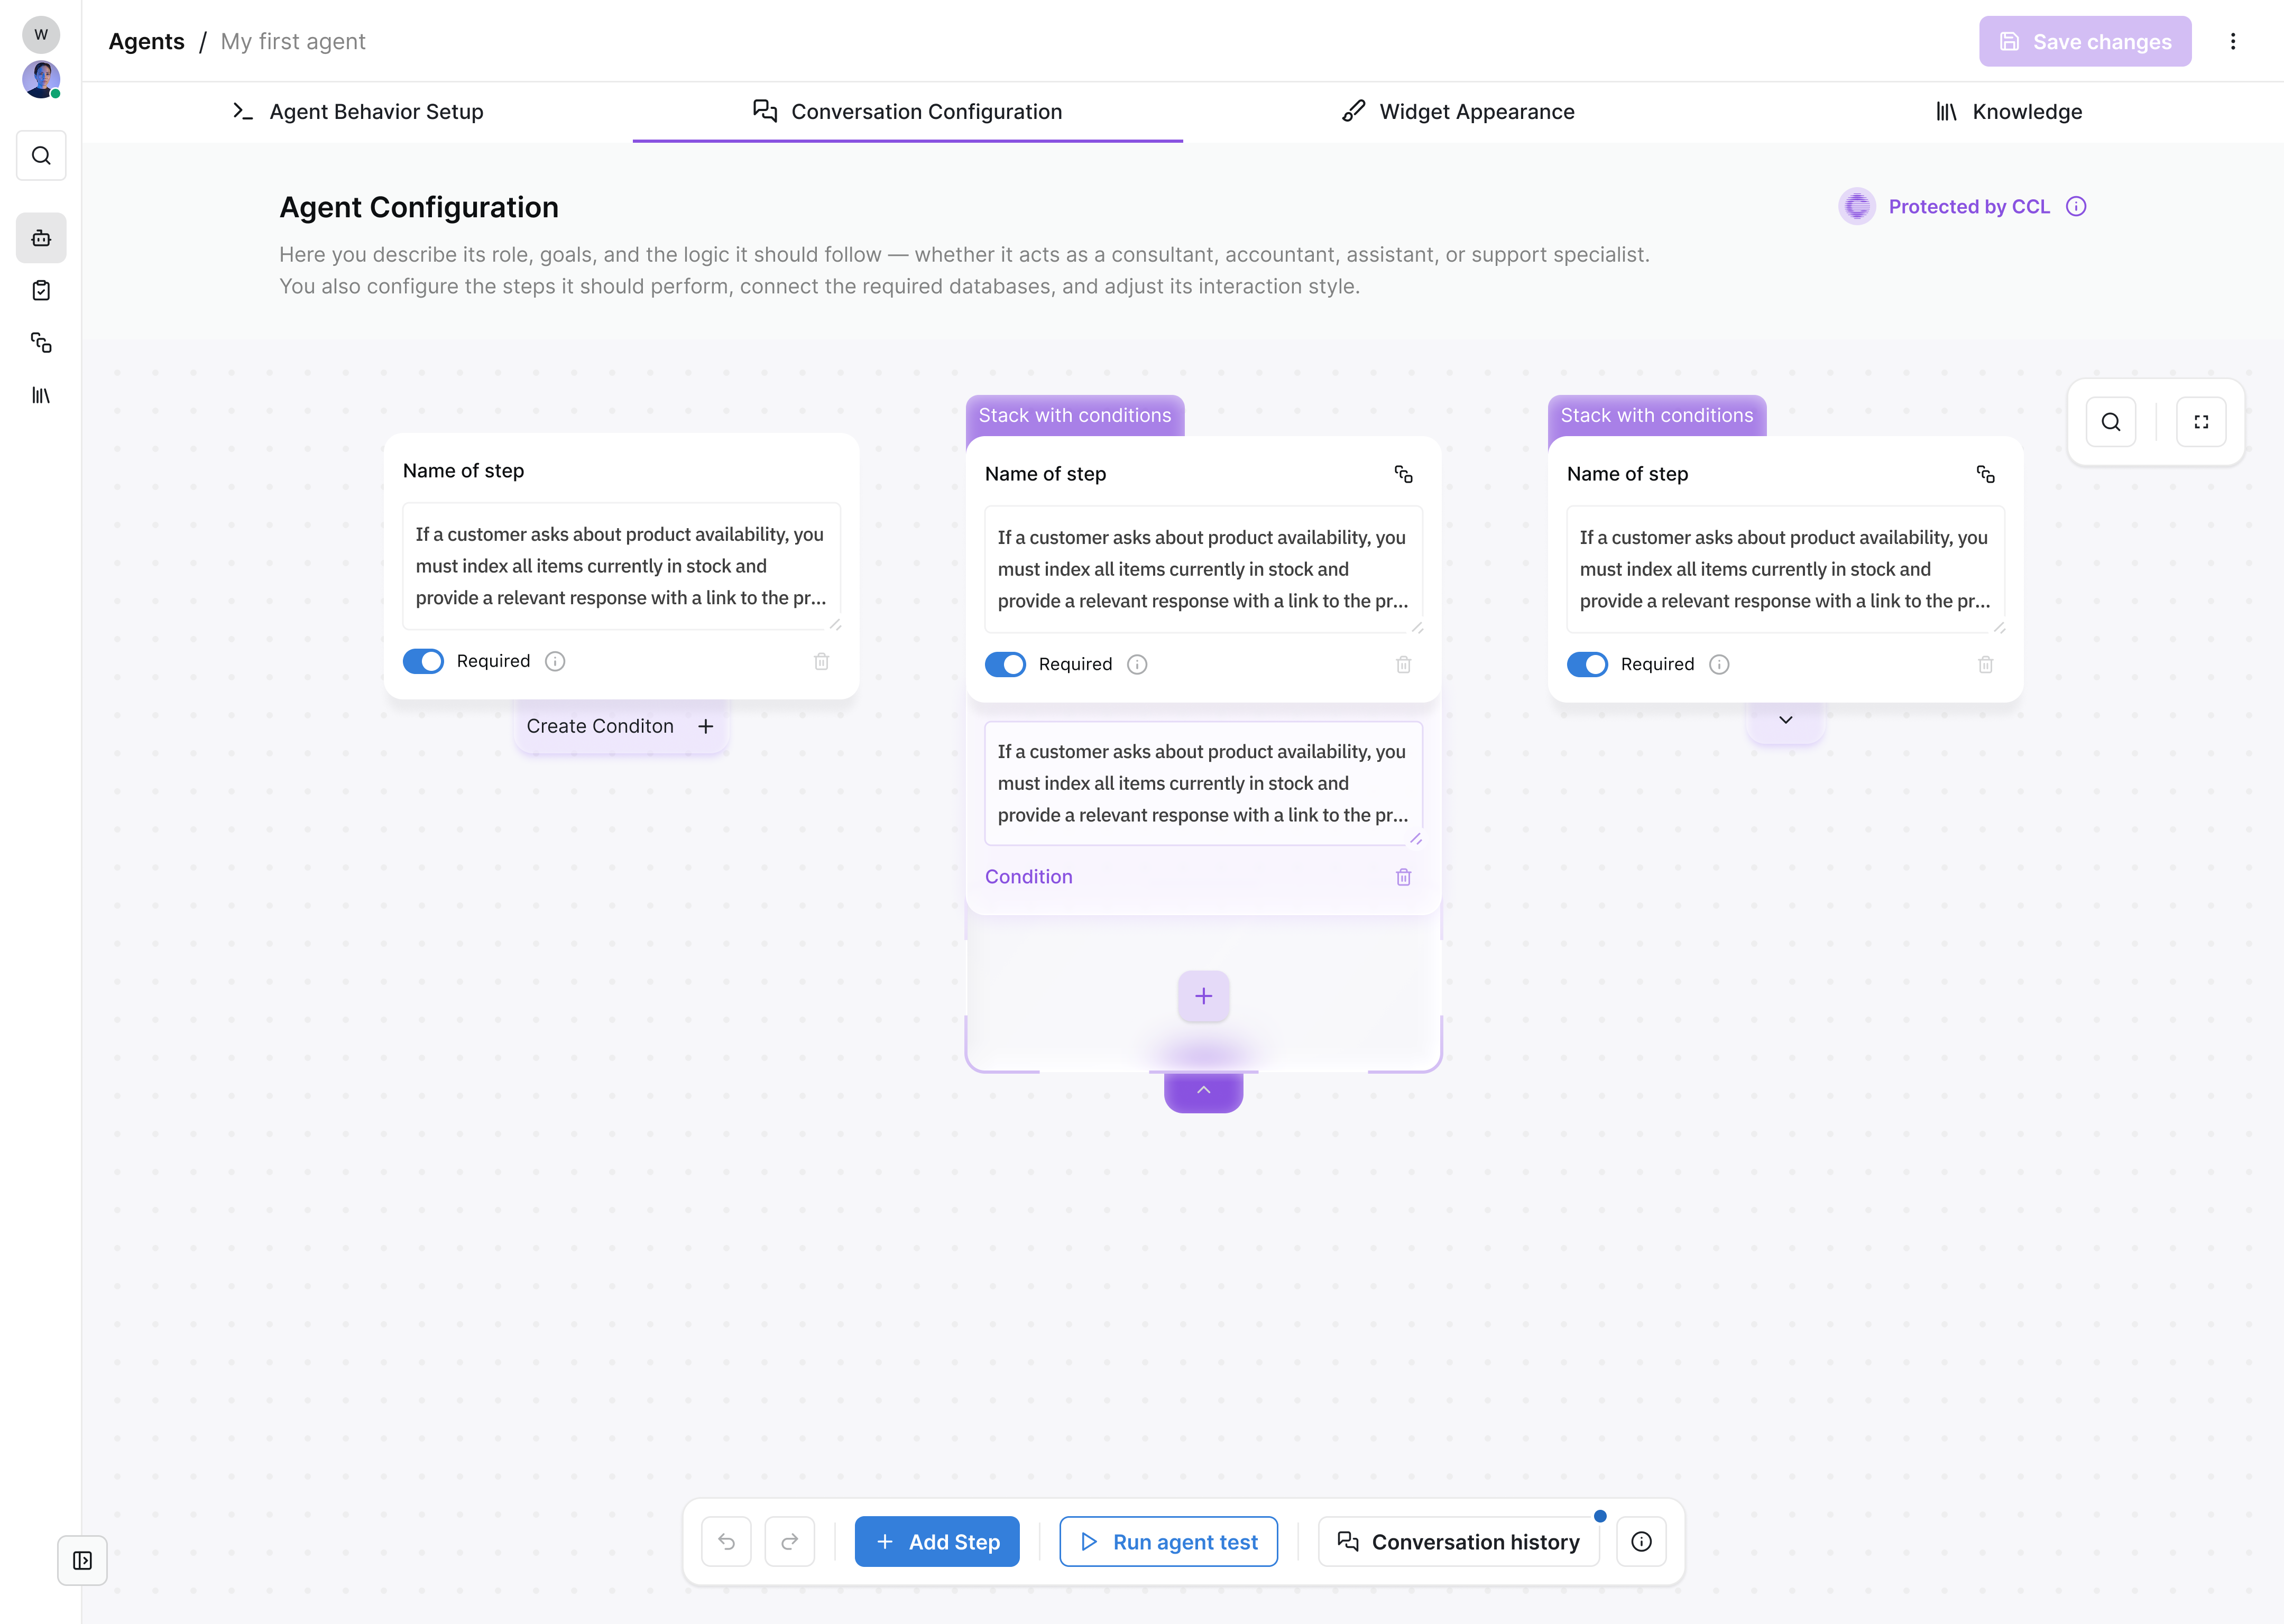Click info icon next to Protected by CCL

[x=2076, y=207]
